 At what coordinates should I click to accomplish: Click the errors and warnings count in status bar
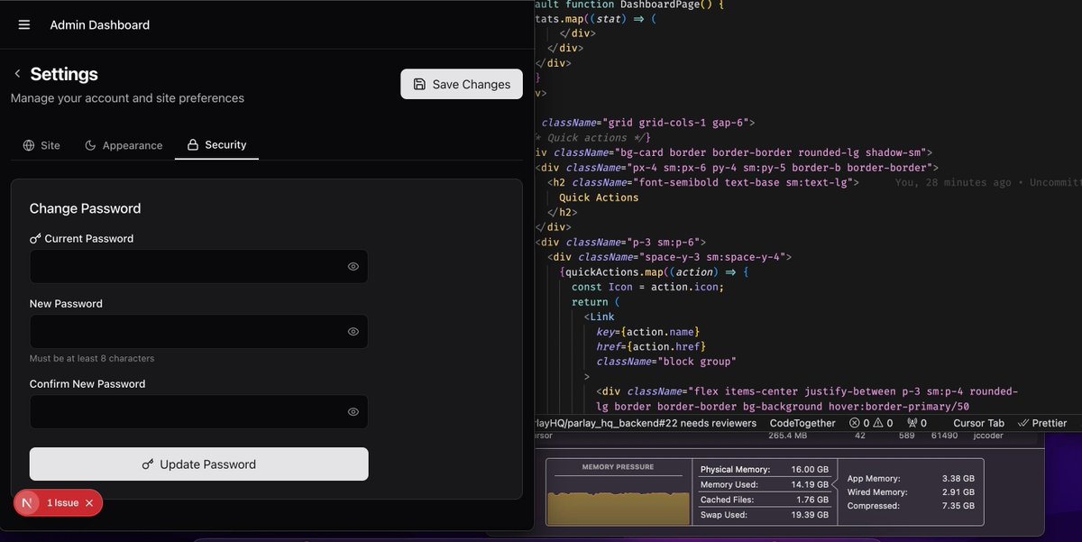(871, 423)
